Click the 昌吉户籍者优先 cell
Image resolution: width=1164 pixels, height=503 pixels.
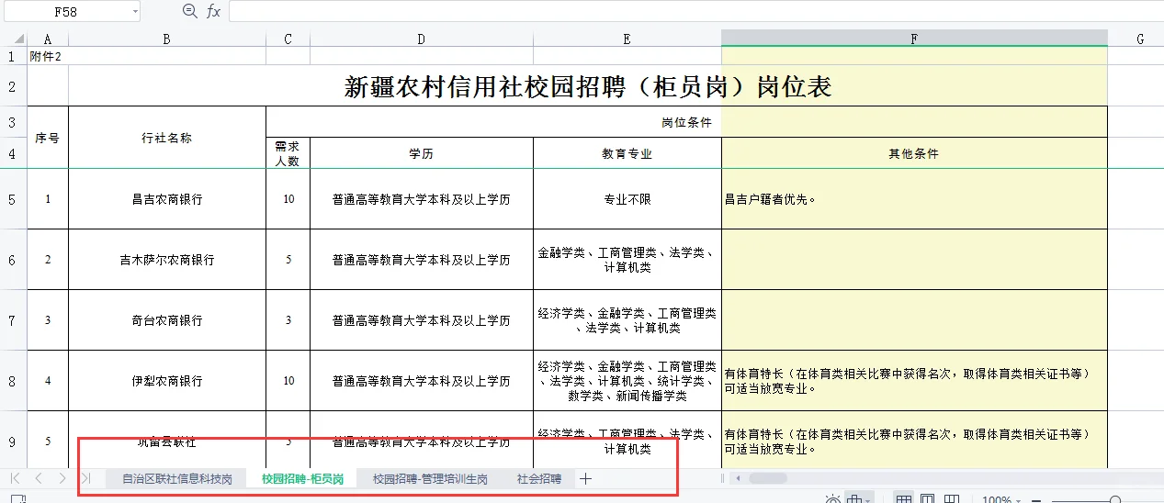[914, 199]
